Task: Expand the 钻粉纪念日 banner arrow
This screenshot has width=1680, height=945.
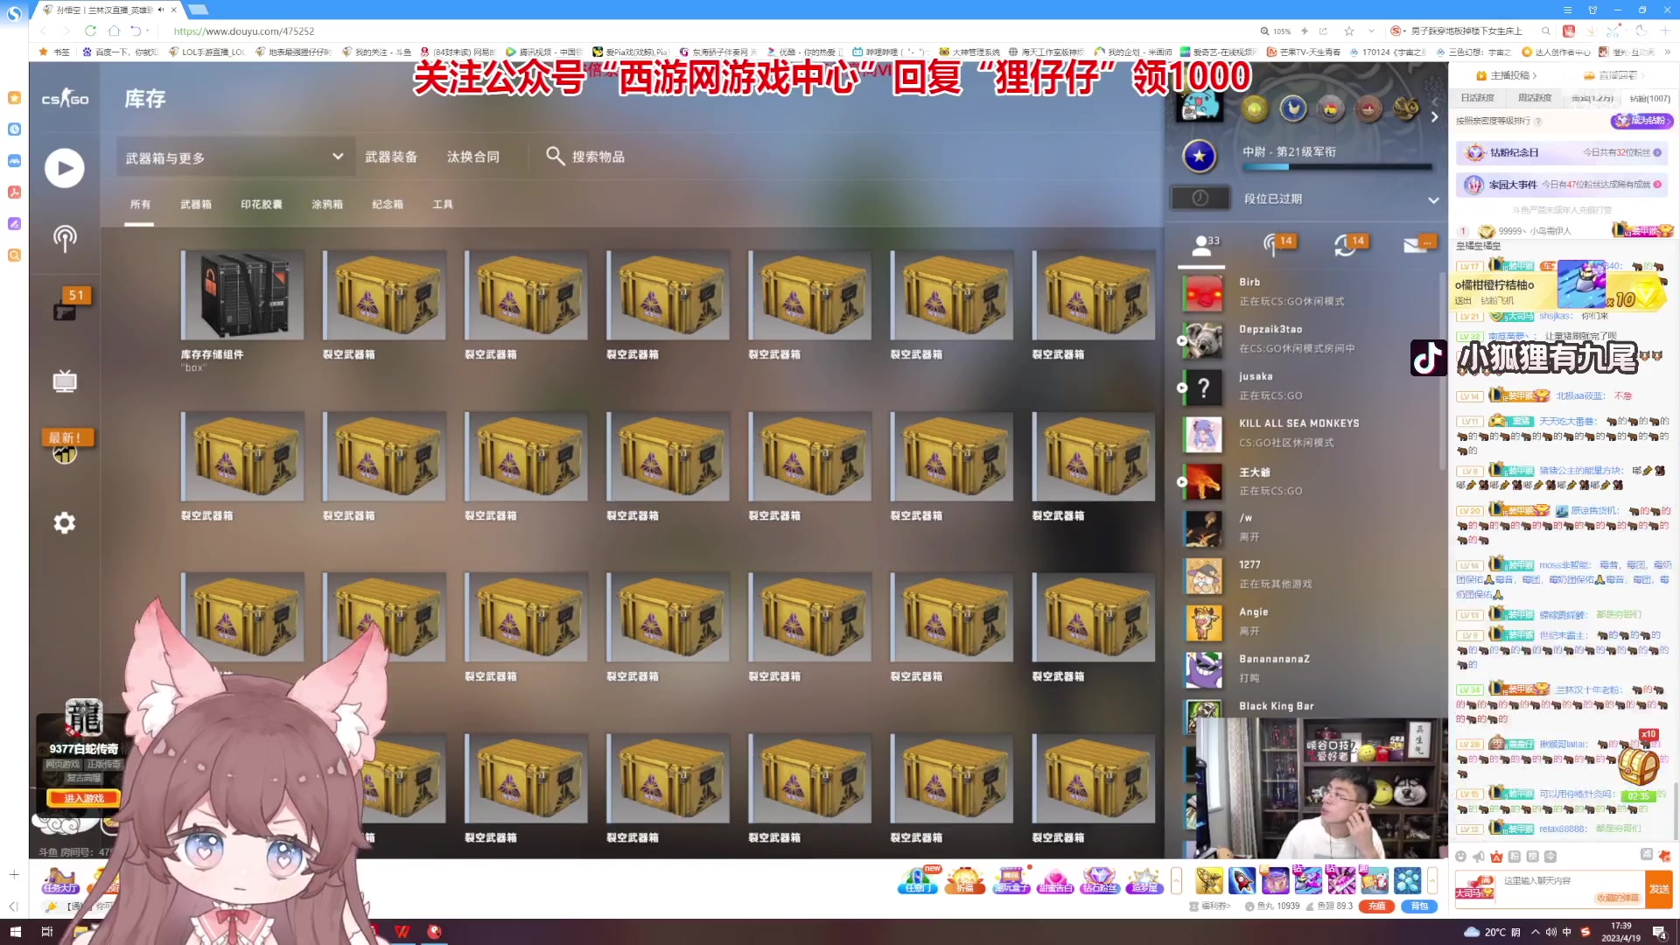Action: click(1657, 152)
